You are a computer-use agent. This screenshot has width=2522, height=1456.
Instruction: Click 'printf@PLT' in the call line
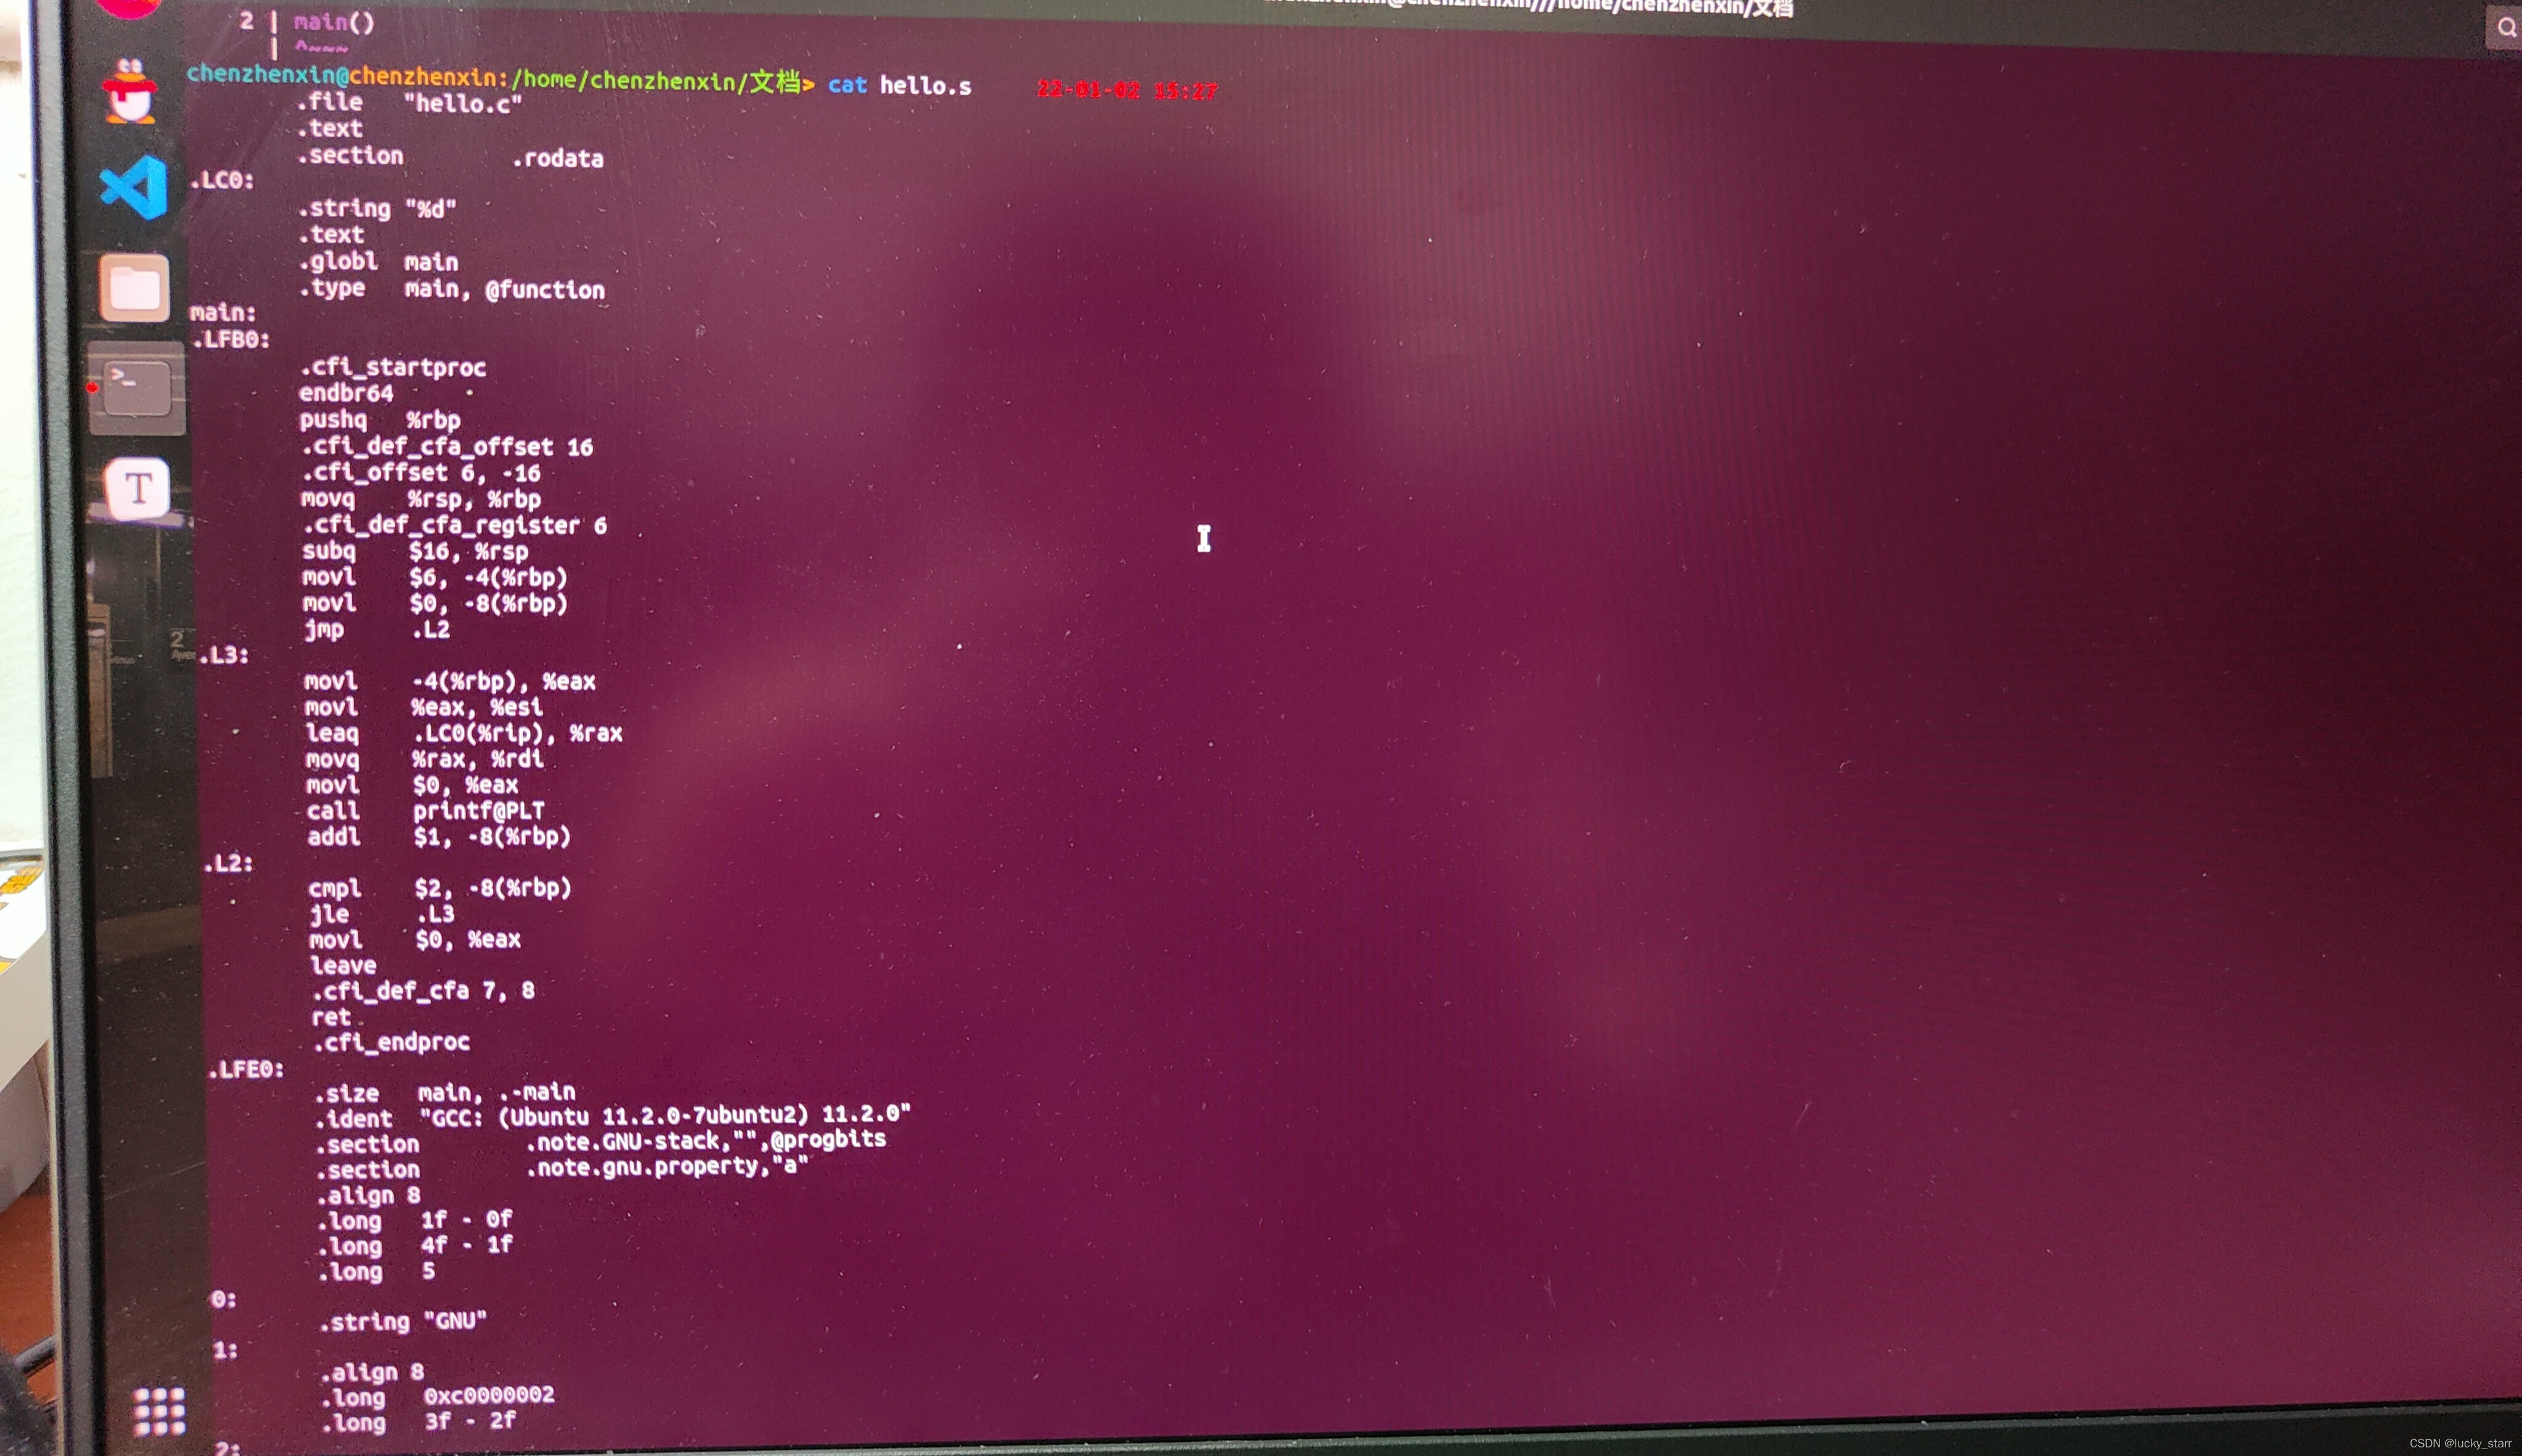(478, 810)
